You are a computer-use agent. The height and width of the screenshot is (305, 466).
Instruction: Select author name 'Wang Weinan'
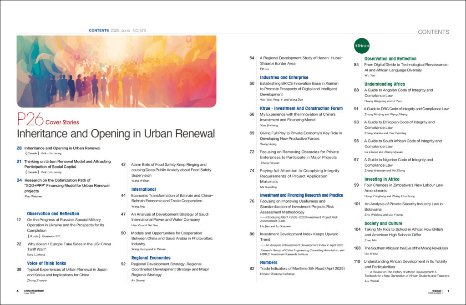point(140,181)
